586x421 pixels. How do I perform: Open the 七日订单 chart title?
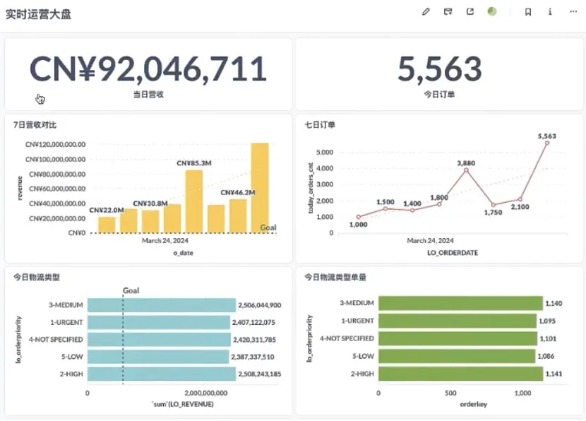coord(320,124)
